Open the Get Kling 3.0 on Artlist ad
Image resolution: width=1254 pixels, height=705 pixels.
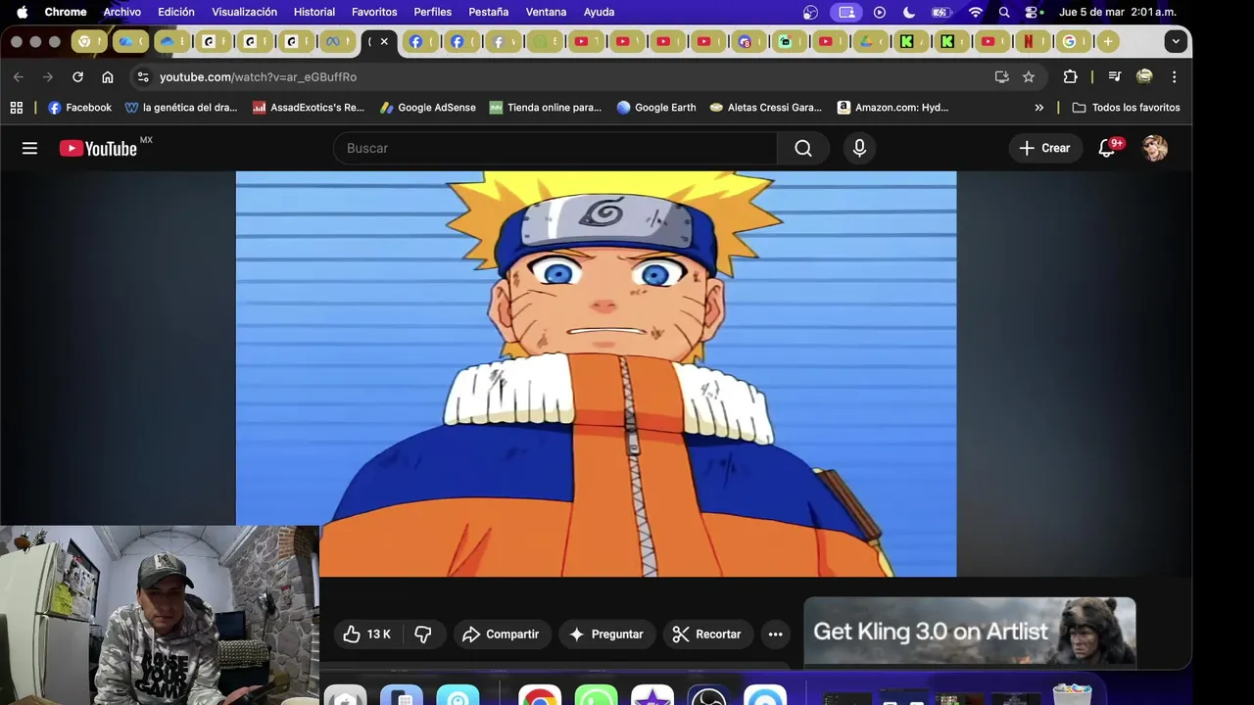pos(970,633)
